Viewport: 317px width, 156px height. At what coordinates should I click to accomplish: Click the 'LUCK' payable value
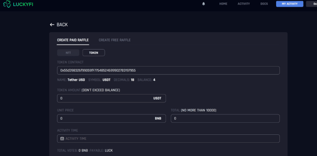109,150
